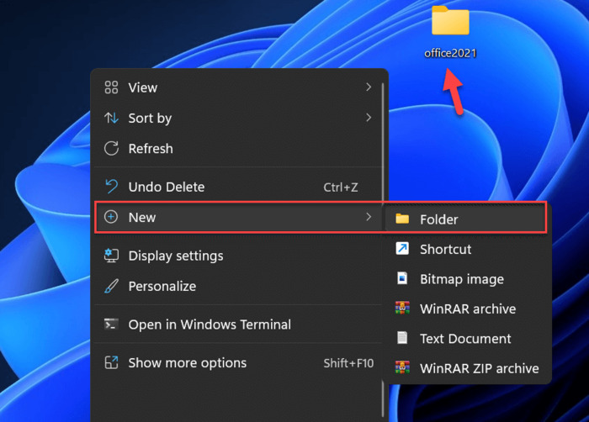This screenshot has width=589, height=422.
Task: Create a new Bitmap image
Action: tap(461, 279)
